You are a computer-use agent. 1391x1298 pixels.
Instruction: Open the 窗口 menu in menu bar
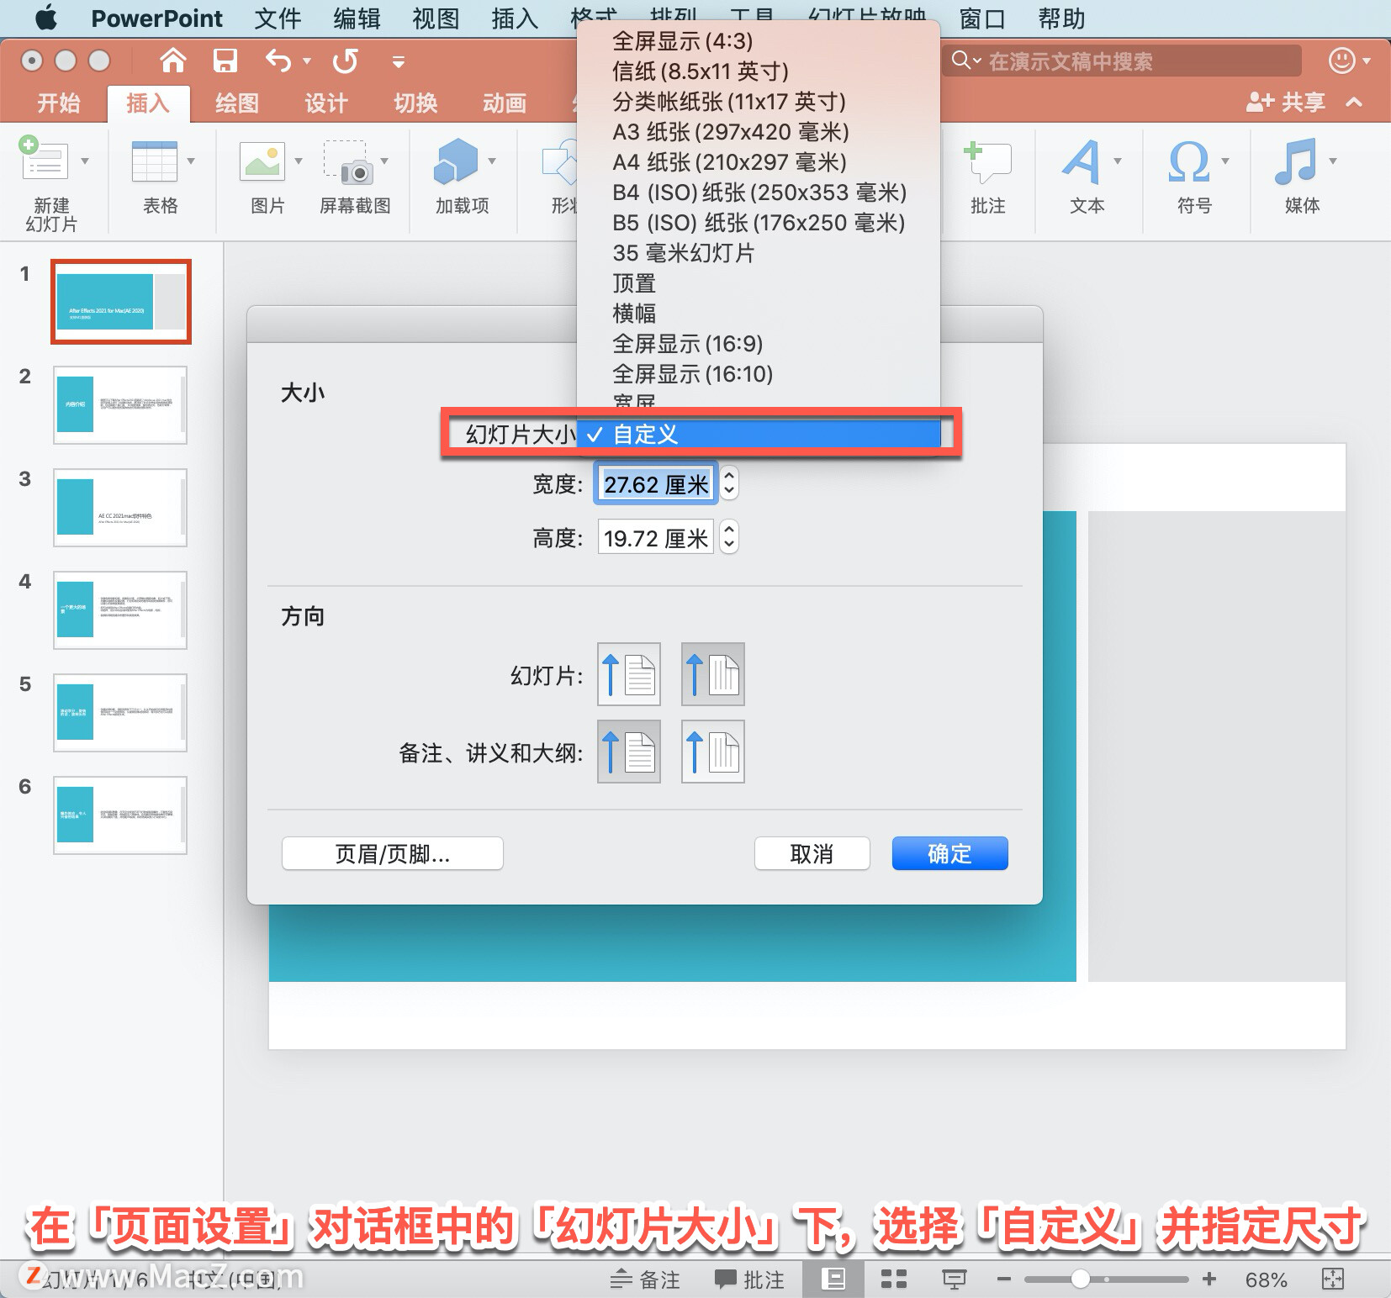tap(982, 18)
